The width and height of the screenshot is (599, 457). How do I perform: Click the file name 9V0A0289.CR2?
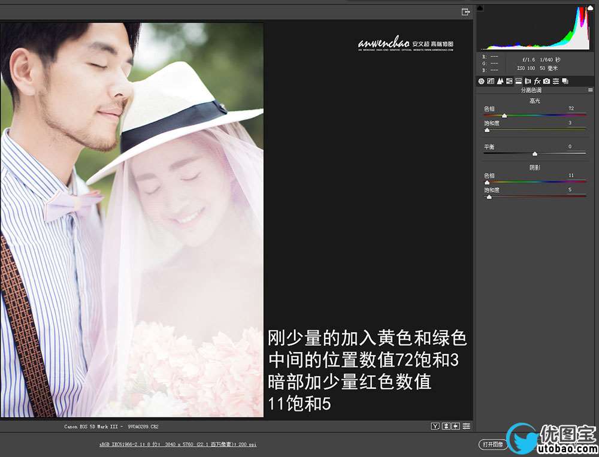[x=143, y=426]
